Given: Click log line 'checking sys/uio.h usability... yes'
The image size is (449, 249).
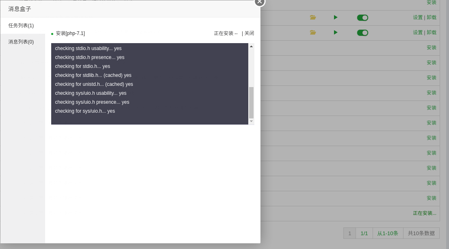Looking at the screenshot, I should pyautogui.click(x=91, y=93).
